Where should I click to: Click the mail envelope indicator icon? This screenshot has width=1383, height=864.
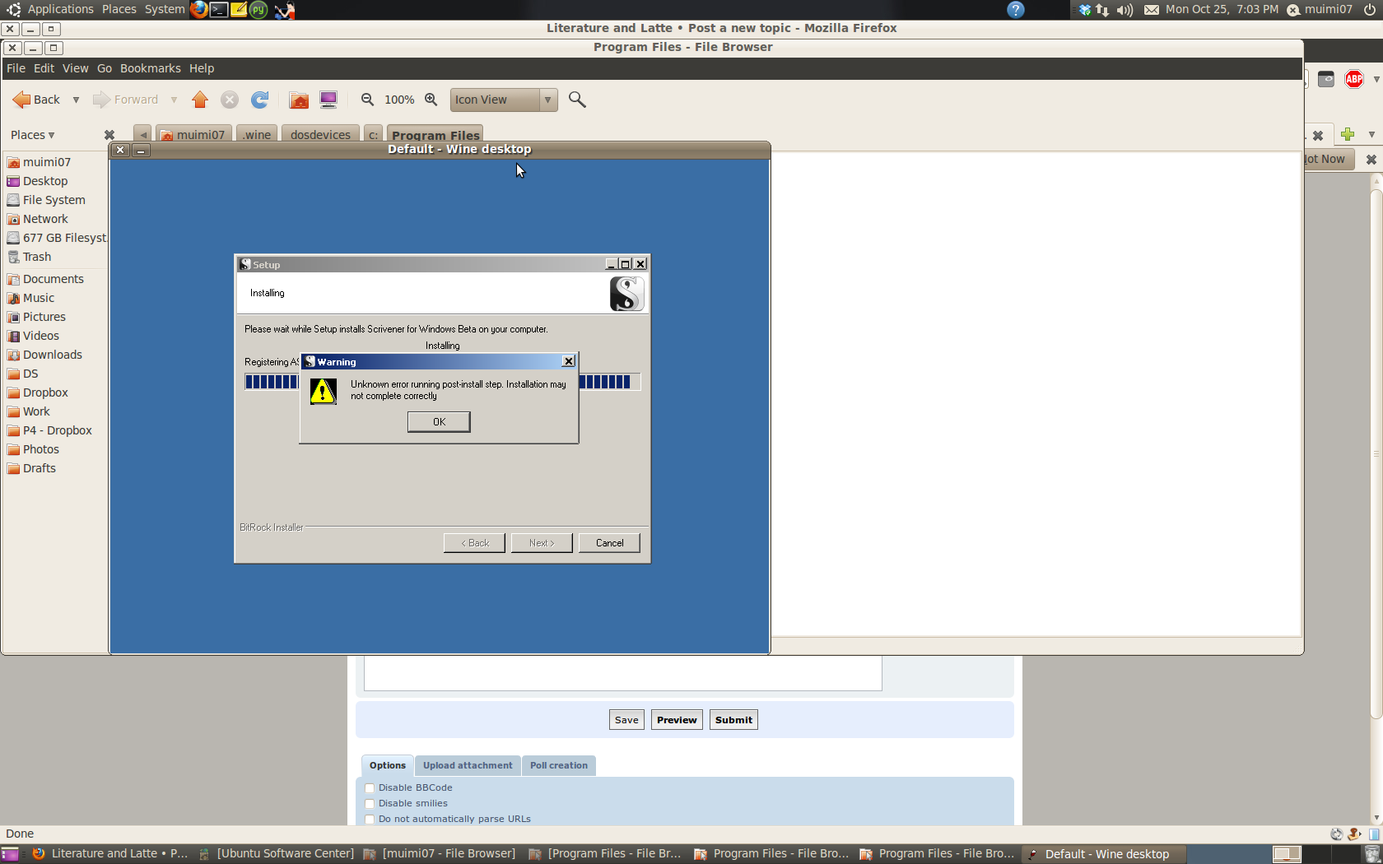tap(1152, 10)
